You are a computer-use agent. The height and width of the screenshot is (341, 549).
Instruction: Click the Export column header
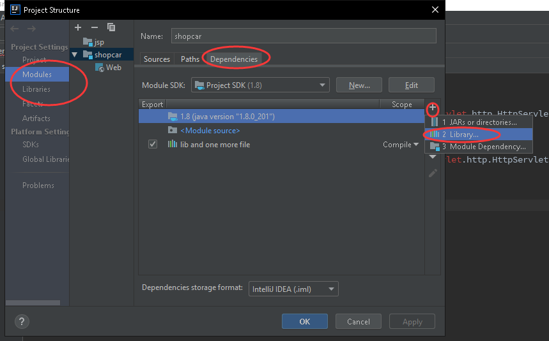click(x=152, y=104)
